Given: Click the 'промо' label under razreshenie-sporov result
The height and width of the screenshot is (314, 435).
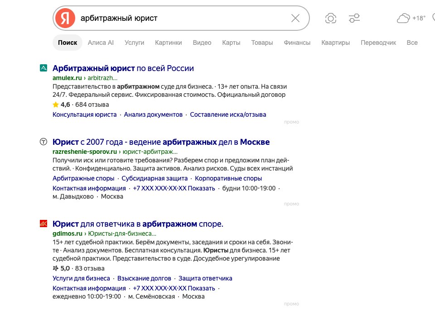Looking at the screenshot, I should [x=291, y=204].
